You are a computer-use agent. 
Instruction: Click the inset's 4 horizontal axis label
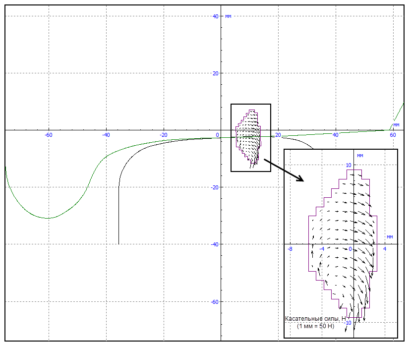[x=385, y=249]
